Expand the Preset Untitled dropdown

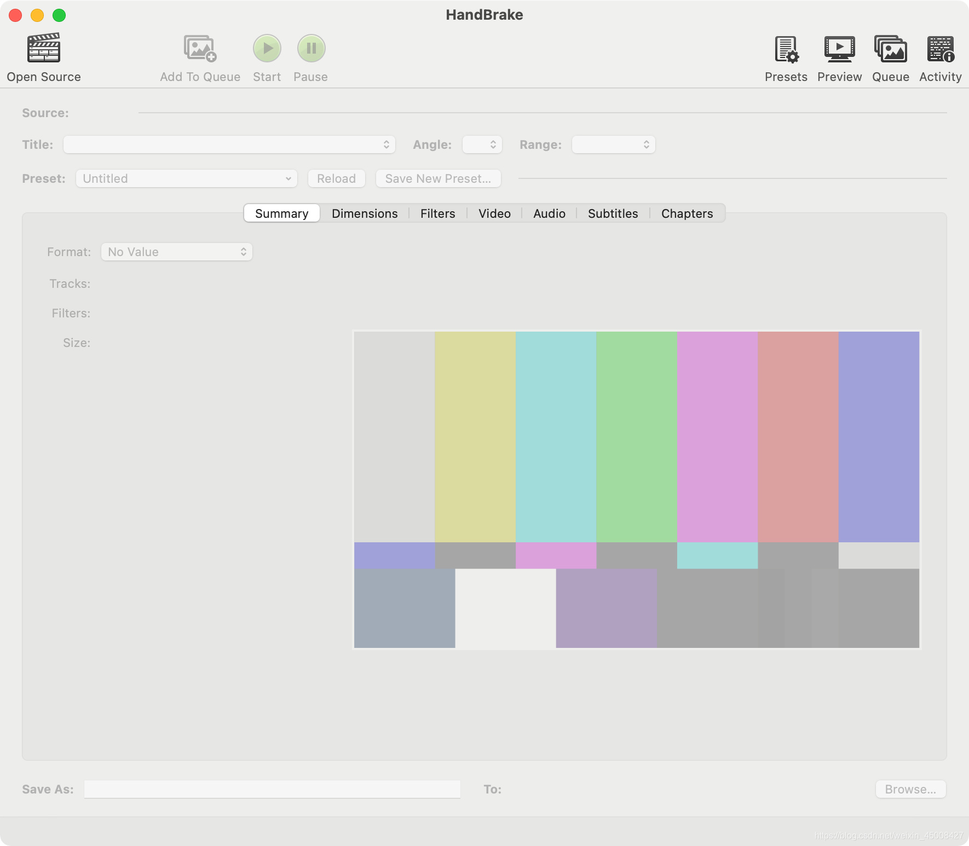tap(187, 178)
